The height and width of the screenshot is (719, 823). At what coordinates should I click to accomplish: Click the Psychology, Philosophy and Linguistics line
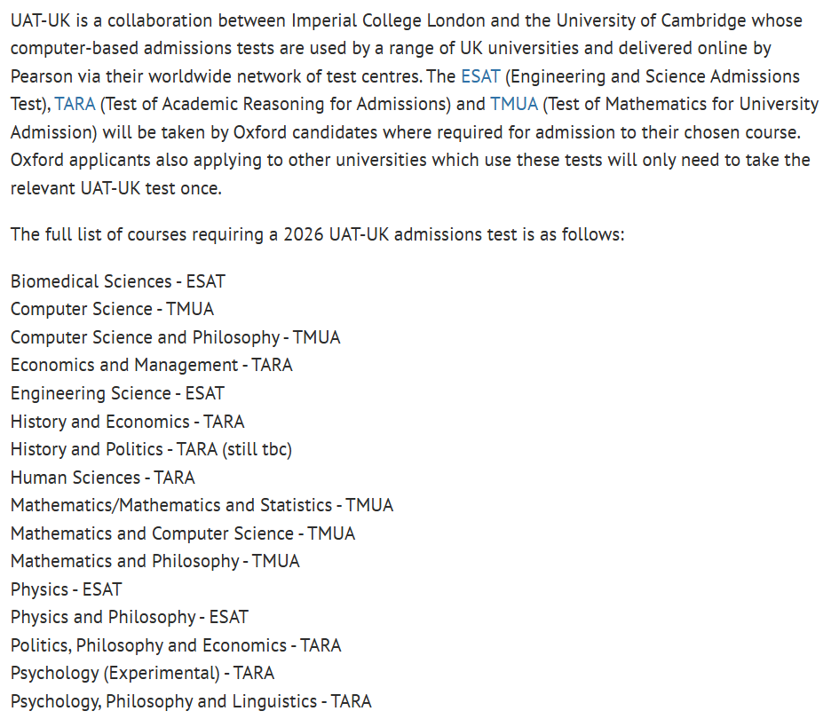pyautogui.click(x=191, y=701)
